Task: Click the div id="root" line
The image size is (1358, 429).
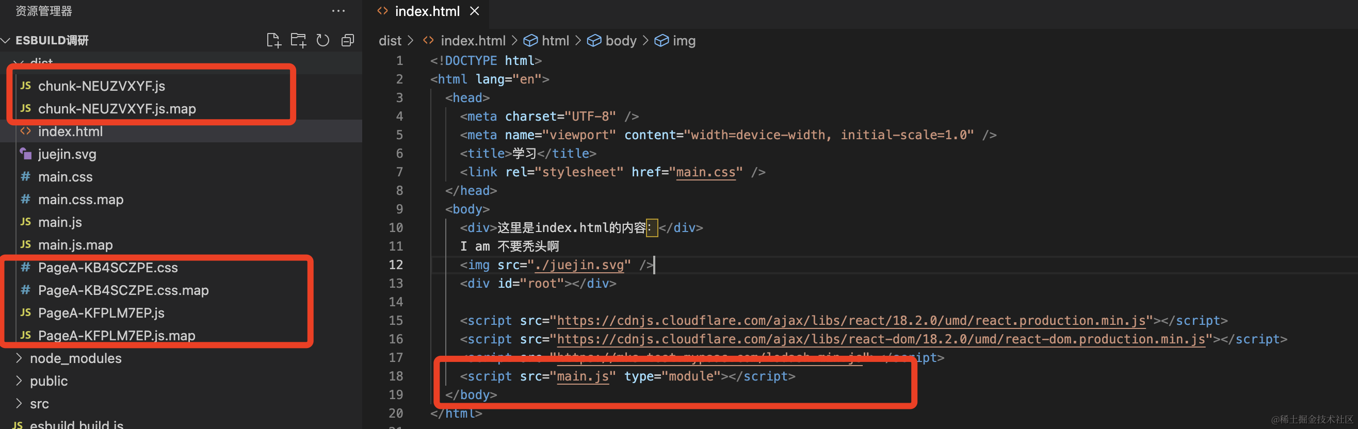Action: click(x=538, y=283)
